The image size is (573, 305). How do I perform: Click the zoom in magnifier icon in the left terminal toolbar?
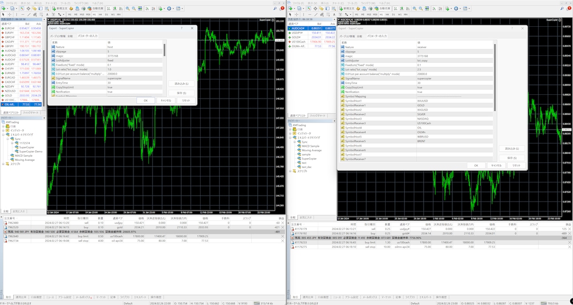(127, 8)
